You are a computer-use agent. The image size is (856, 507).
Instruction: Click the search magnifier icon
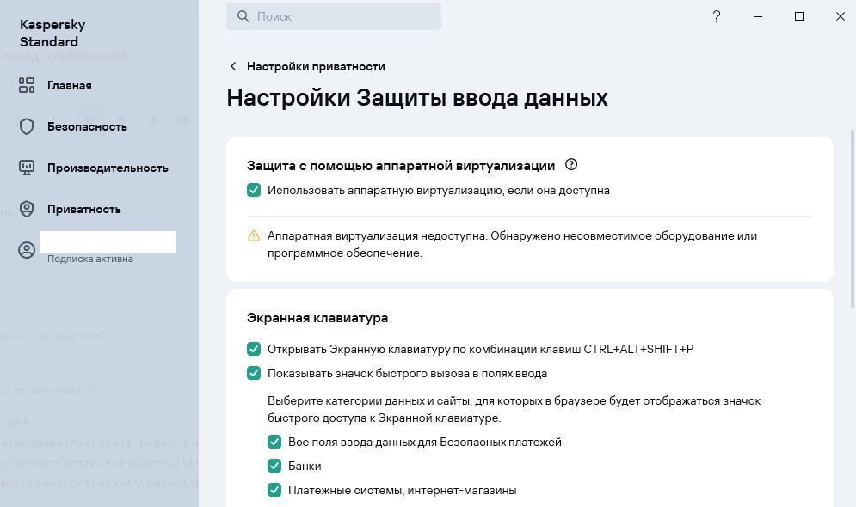point(243,16)
